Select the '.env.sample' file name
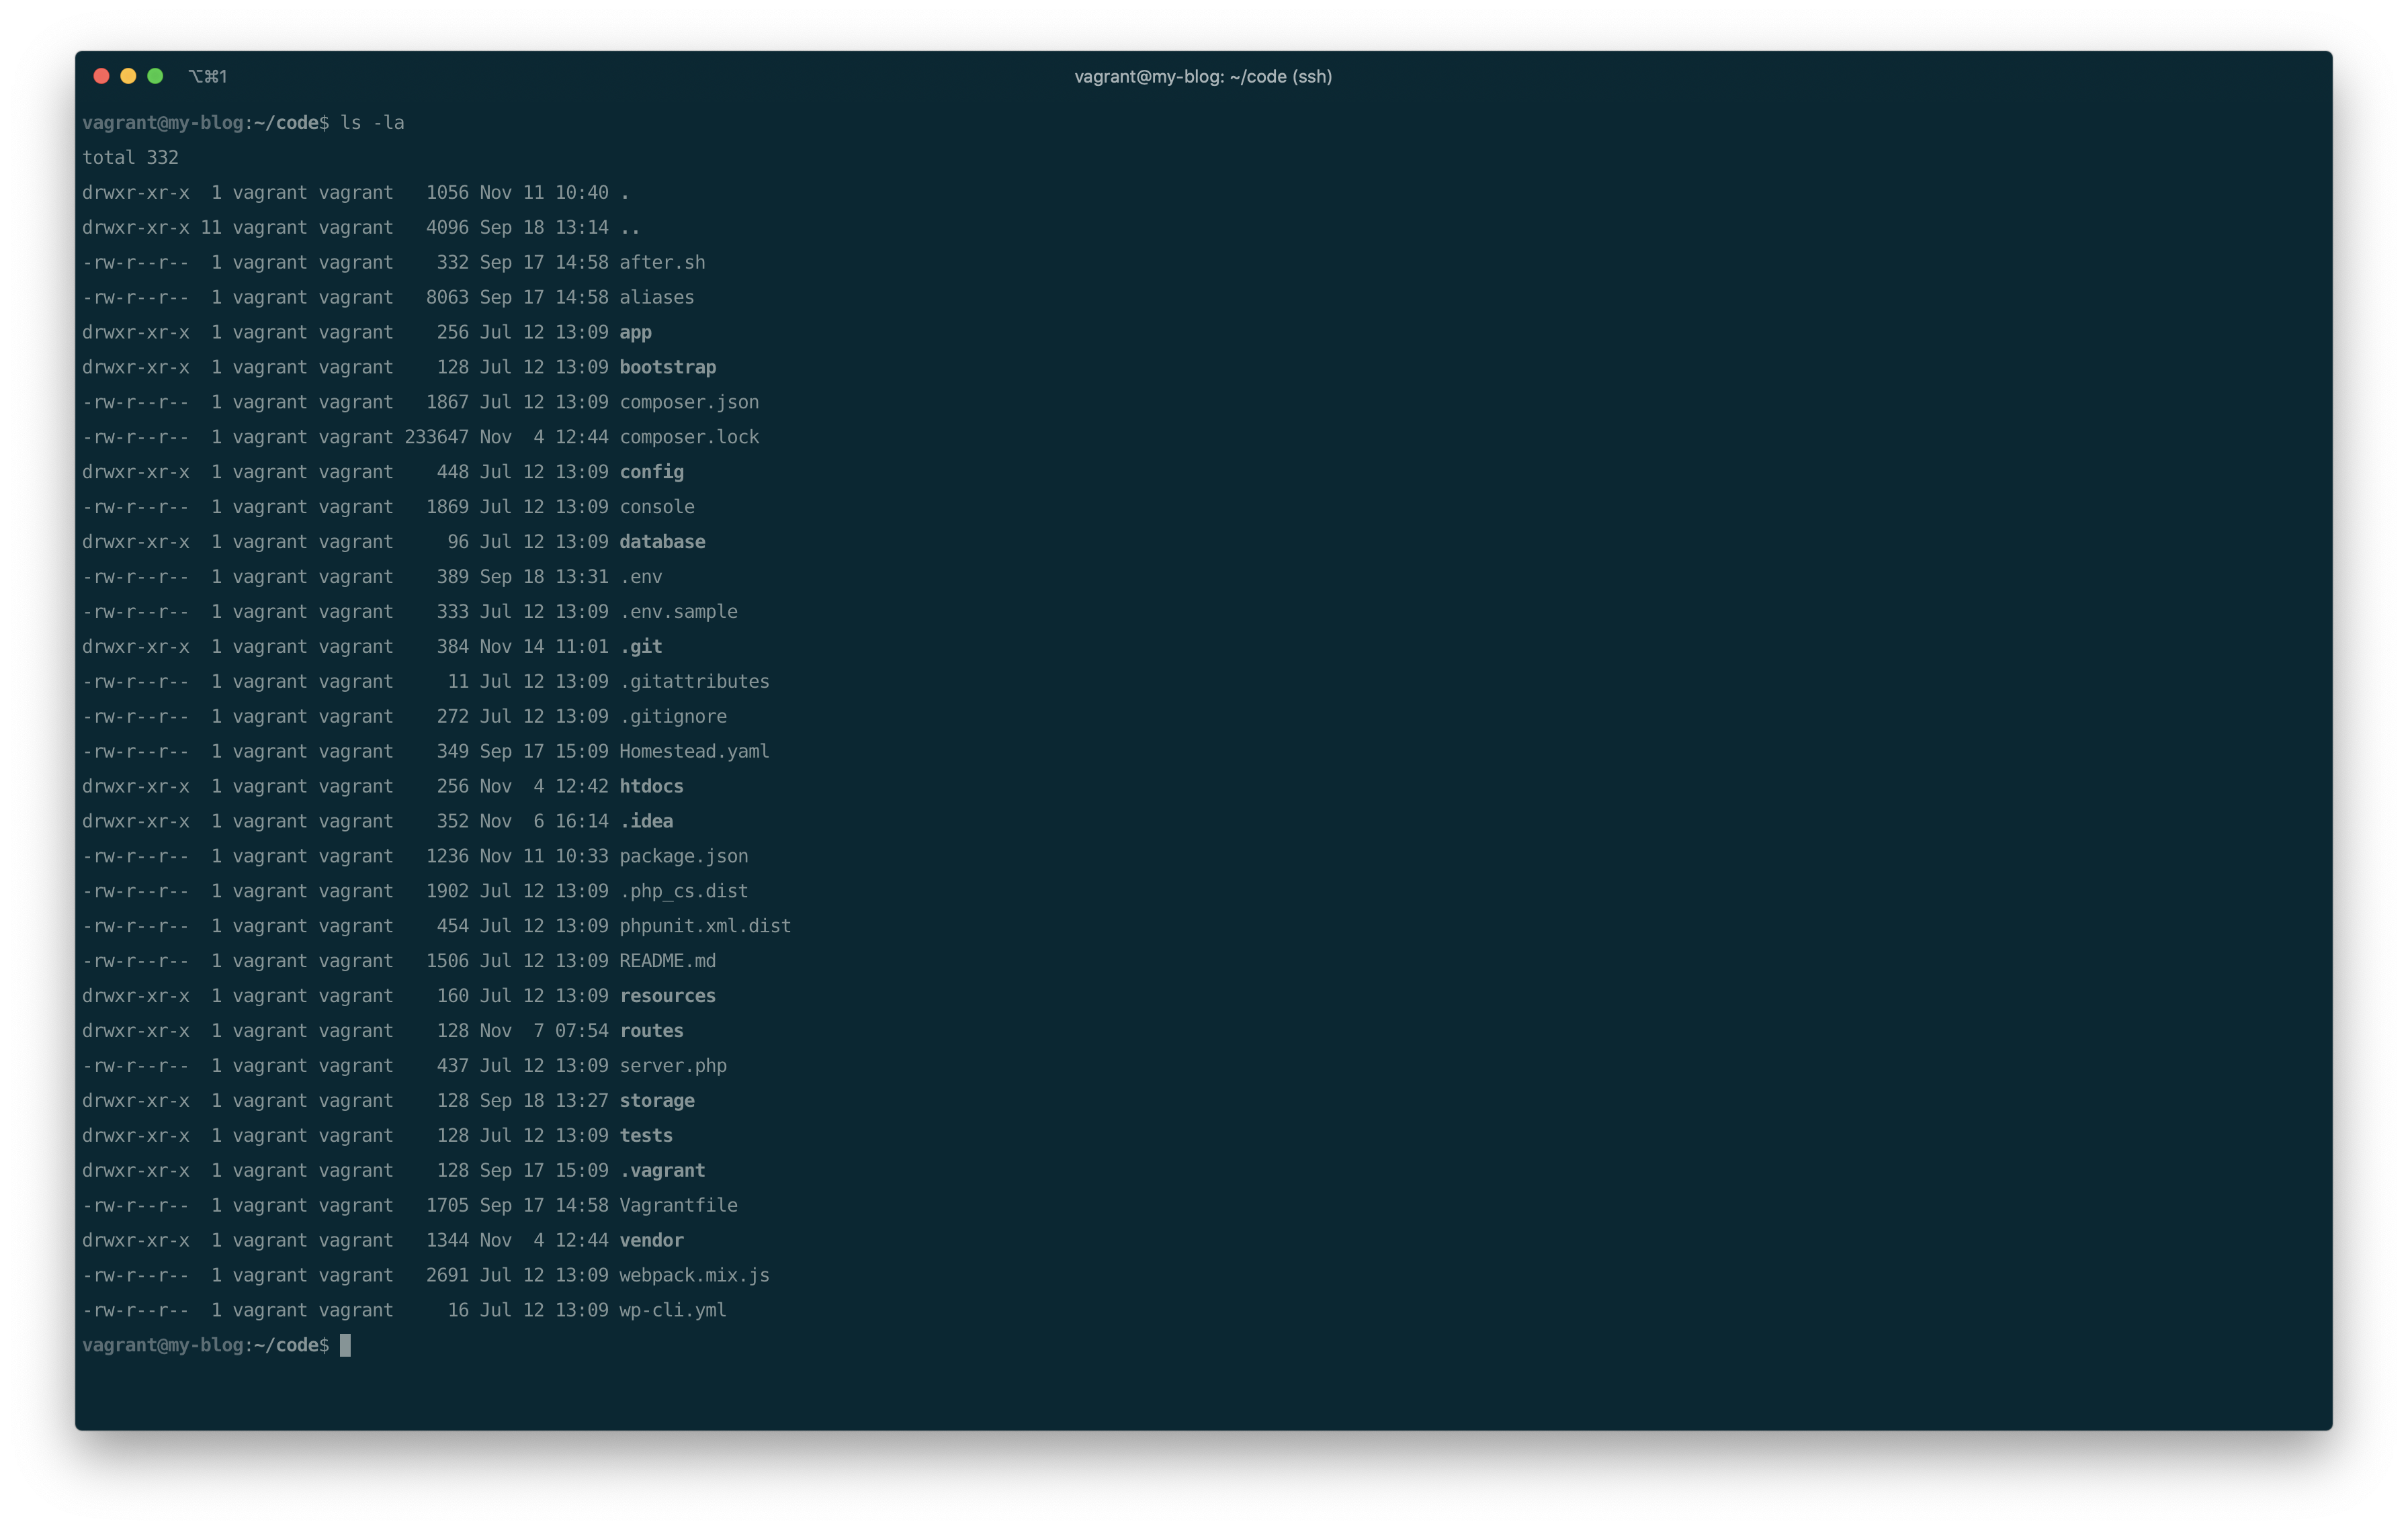This screenshot has width=2408, height=1530. click(678, 612)
